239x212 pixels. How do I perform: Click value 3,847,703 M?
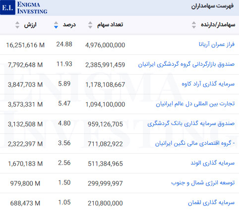pyautogui.click(x=25, y=85)
